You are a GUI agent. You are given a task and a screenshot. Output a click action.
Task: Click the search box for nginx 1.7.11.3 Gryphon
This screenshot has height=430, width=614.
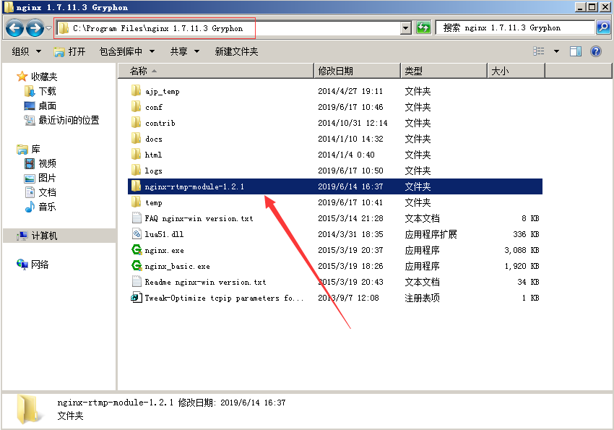pos(515,27)
